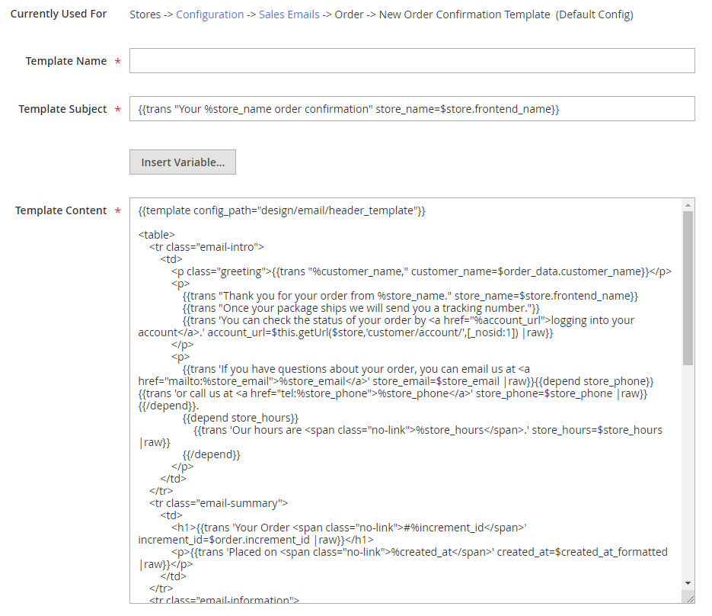Click the content scrollbar up arrow
The width and height of the screenshot is (712, 616).
tap(688, 205)
